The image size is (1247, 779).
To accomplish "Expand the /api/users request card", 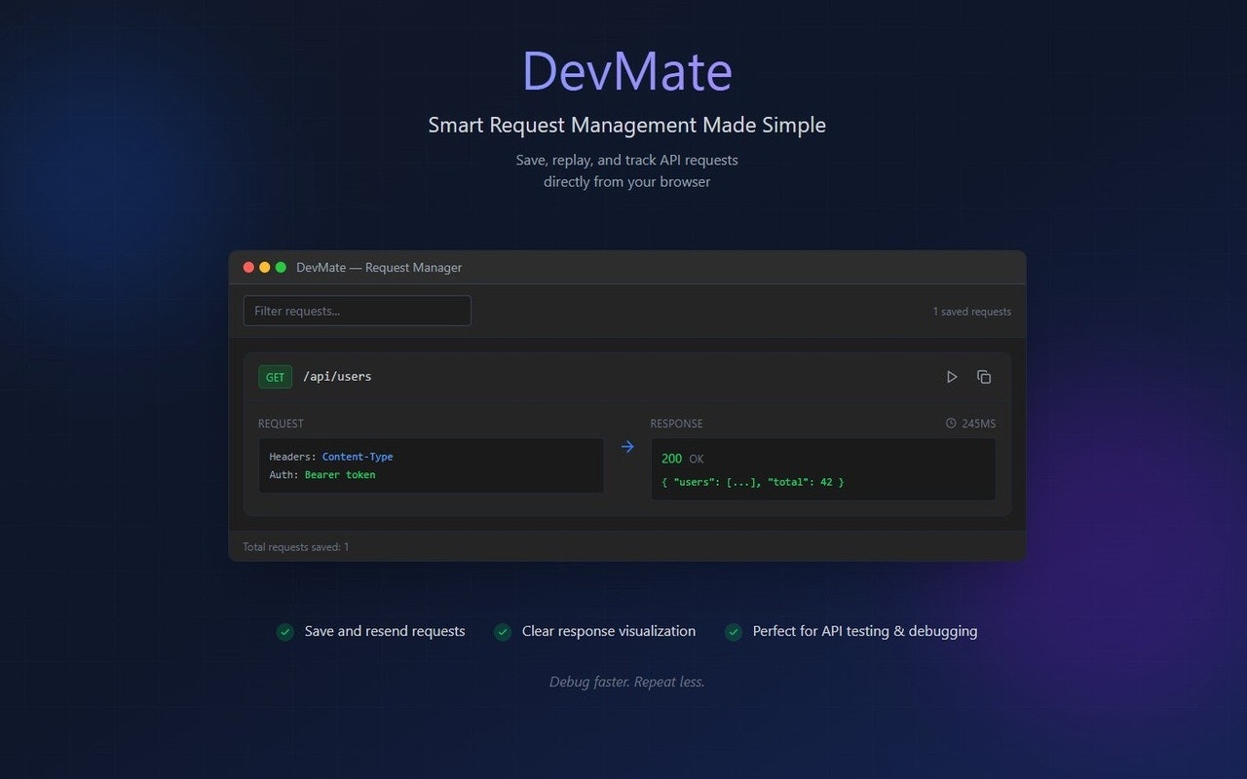I will tap(338, 376).
